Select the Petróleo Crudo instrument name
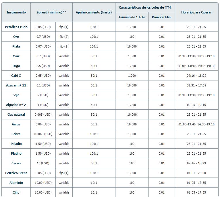The width and height of the screenshot is (220, 199). pyautogui.click(x=16, y=27)
